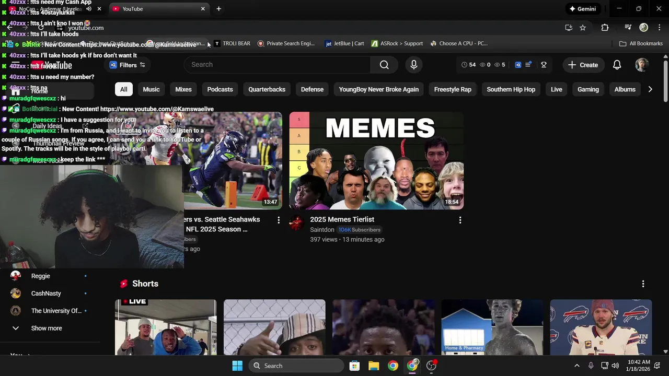
Task: Click the Create button
Action: point(583,65)
